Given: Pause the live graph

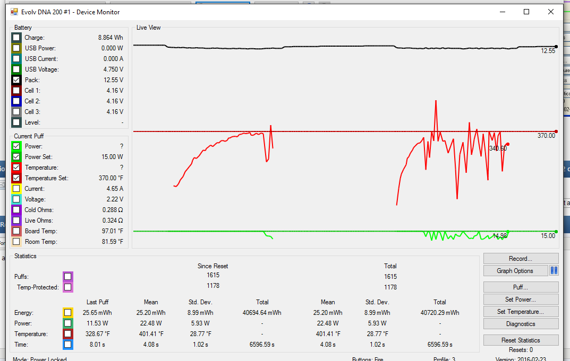Looking at the screenshot, I should click(554, 271).
